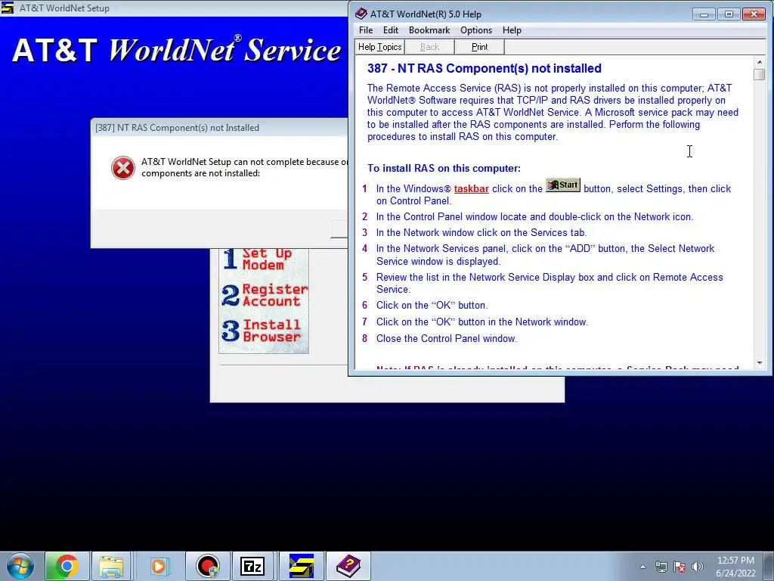This screenshot has width=774, height=581.
Task: Open the File menu in Help window
Action: point(366,30)
